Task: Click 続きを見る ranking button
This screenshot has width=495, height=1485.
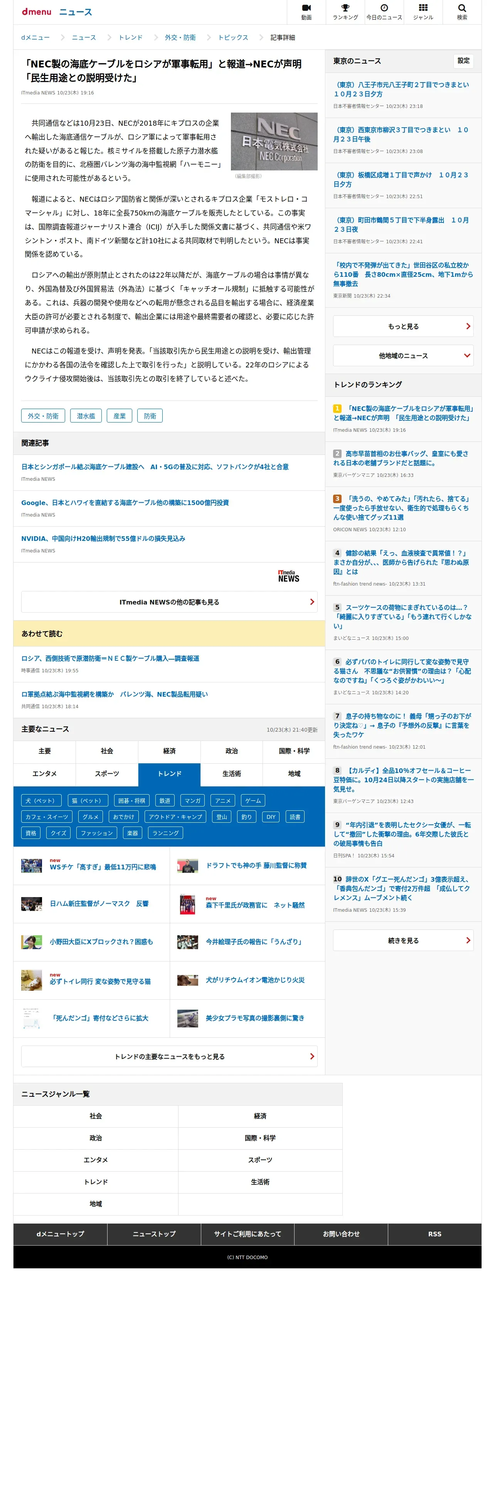Action: coord(403,940)
